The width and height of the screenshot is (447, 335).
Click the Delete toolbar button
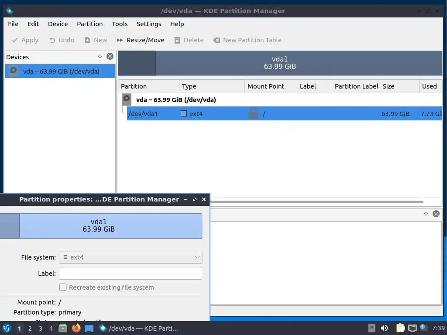click(x=189, y=40)
